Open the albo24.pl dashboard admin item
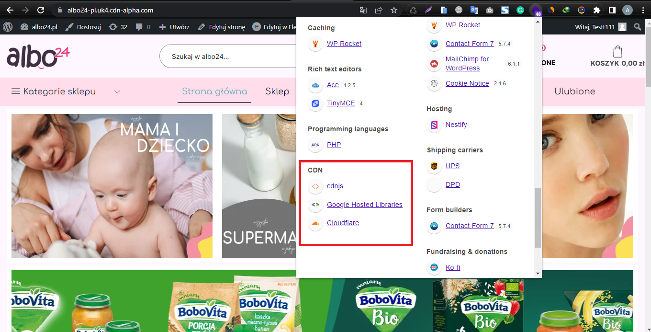 39,27
